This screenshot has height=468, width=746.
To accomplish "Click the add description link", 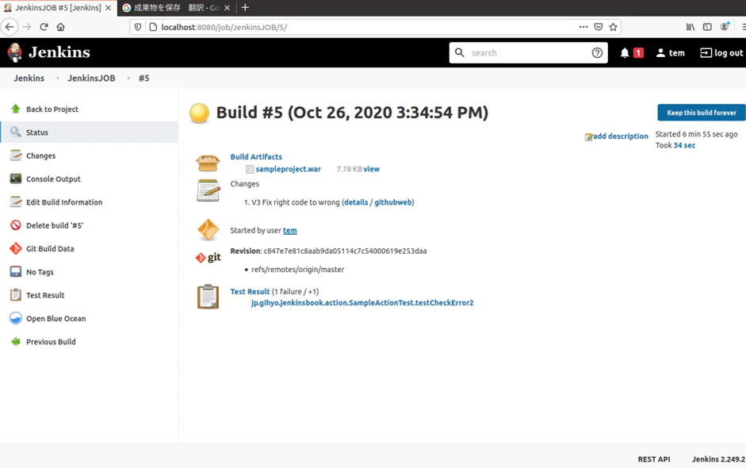I will [x=621, y=136].
